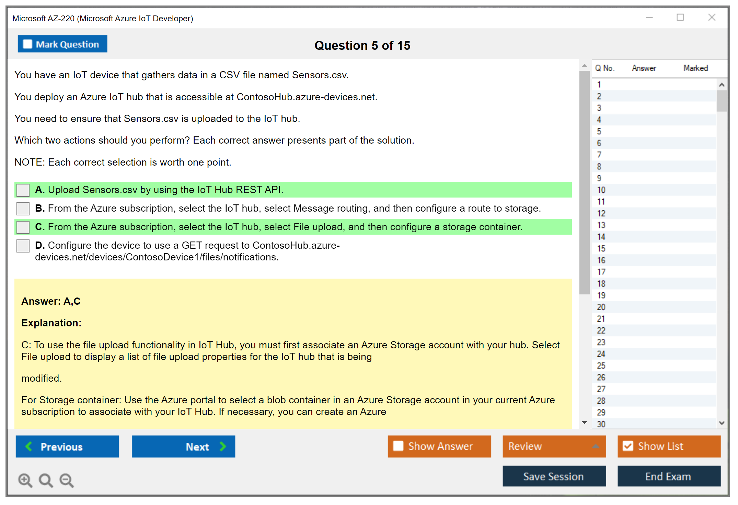Check answer option A checkbox

pyautogui.click(x=23, y=190)
